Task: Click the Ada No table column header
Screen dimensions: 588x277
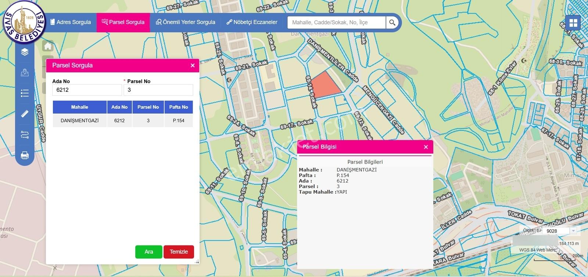Action: [x=119, y=107]
